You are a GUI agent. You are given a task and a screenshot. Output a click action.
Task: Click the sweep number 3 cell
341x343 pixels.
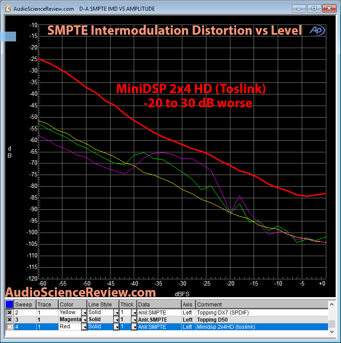(x=25, y=320)
